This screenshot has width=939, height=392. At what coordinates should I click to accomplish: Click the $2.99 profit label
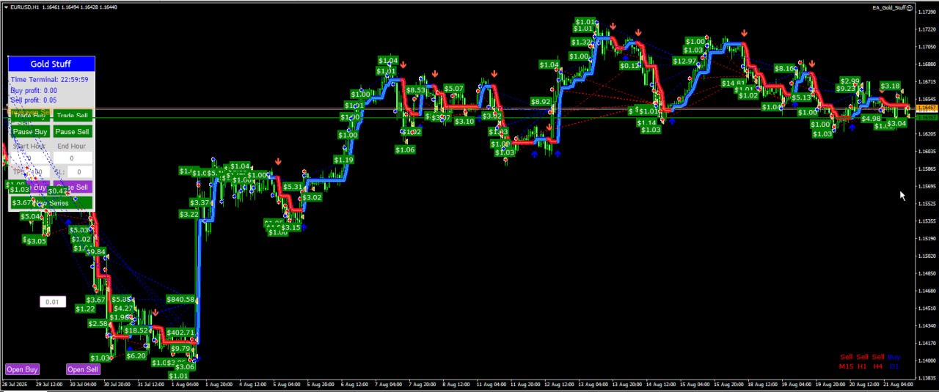coord(850,81)
